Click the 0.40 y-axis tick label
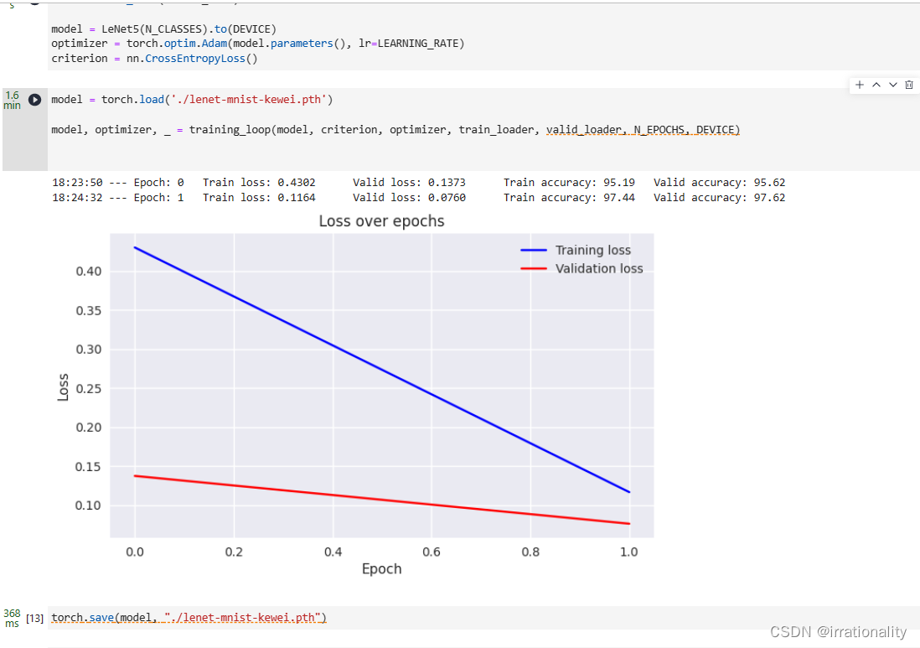920x648 pixels. point(89,271)
